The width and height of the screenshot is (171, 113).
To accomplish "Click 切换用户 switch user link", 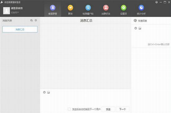I will pos(15,13).
